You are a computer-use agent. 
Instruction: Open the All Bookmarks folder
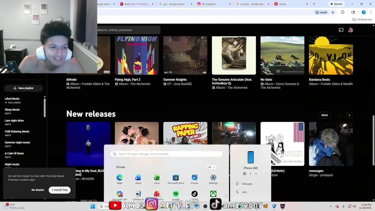pos(362,20)
